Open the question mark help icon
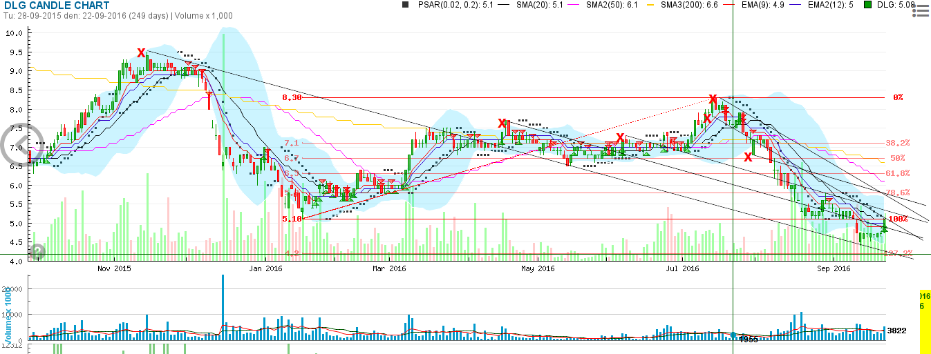Screen dimensions: 931x354 point(37,251)
